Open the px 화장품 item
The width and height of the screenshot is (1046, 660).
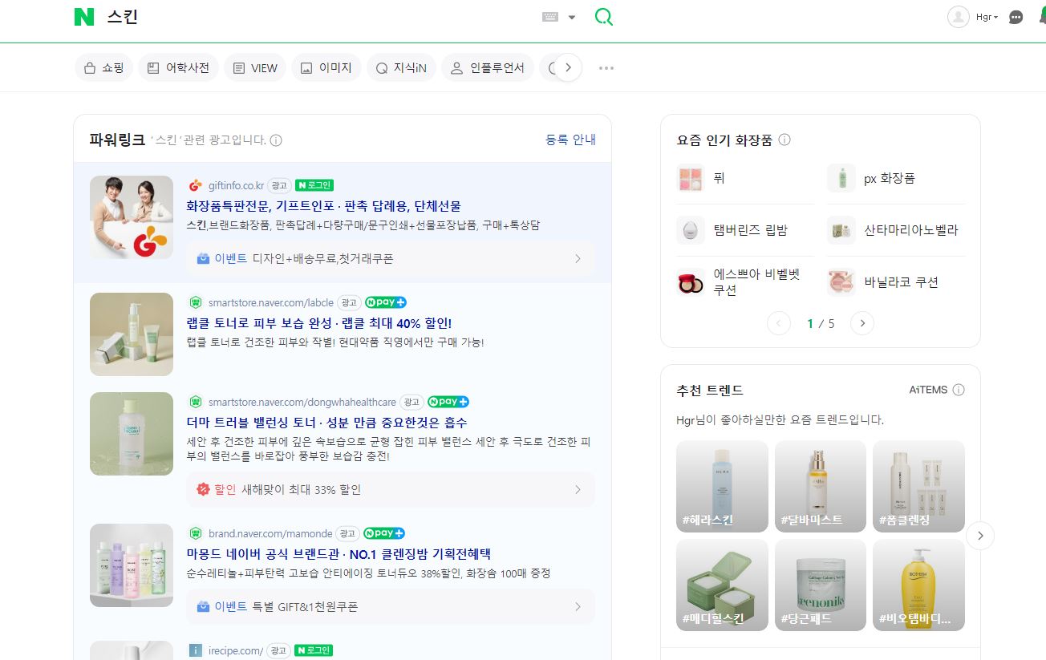click(x=896, y=178)
